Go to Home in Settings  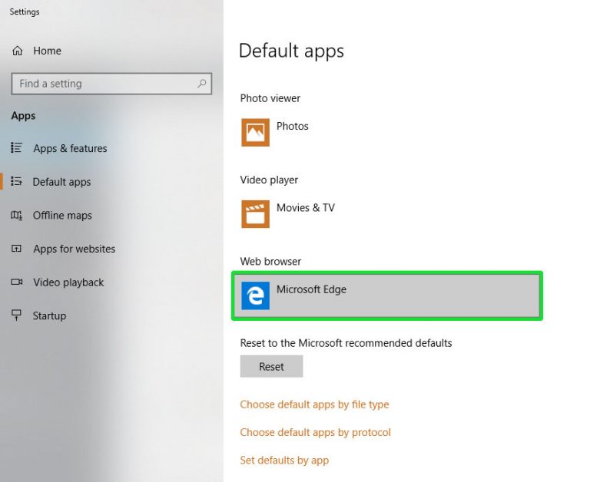click(47, 51)
